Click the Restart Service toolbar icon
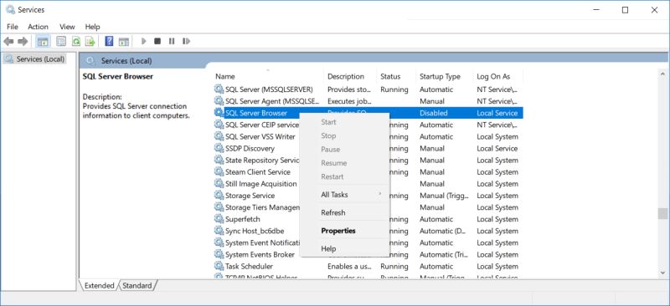The height and width of the screenshot is (306, 670). [186, 42]
